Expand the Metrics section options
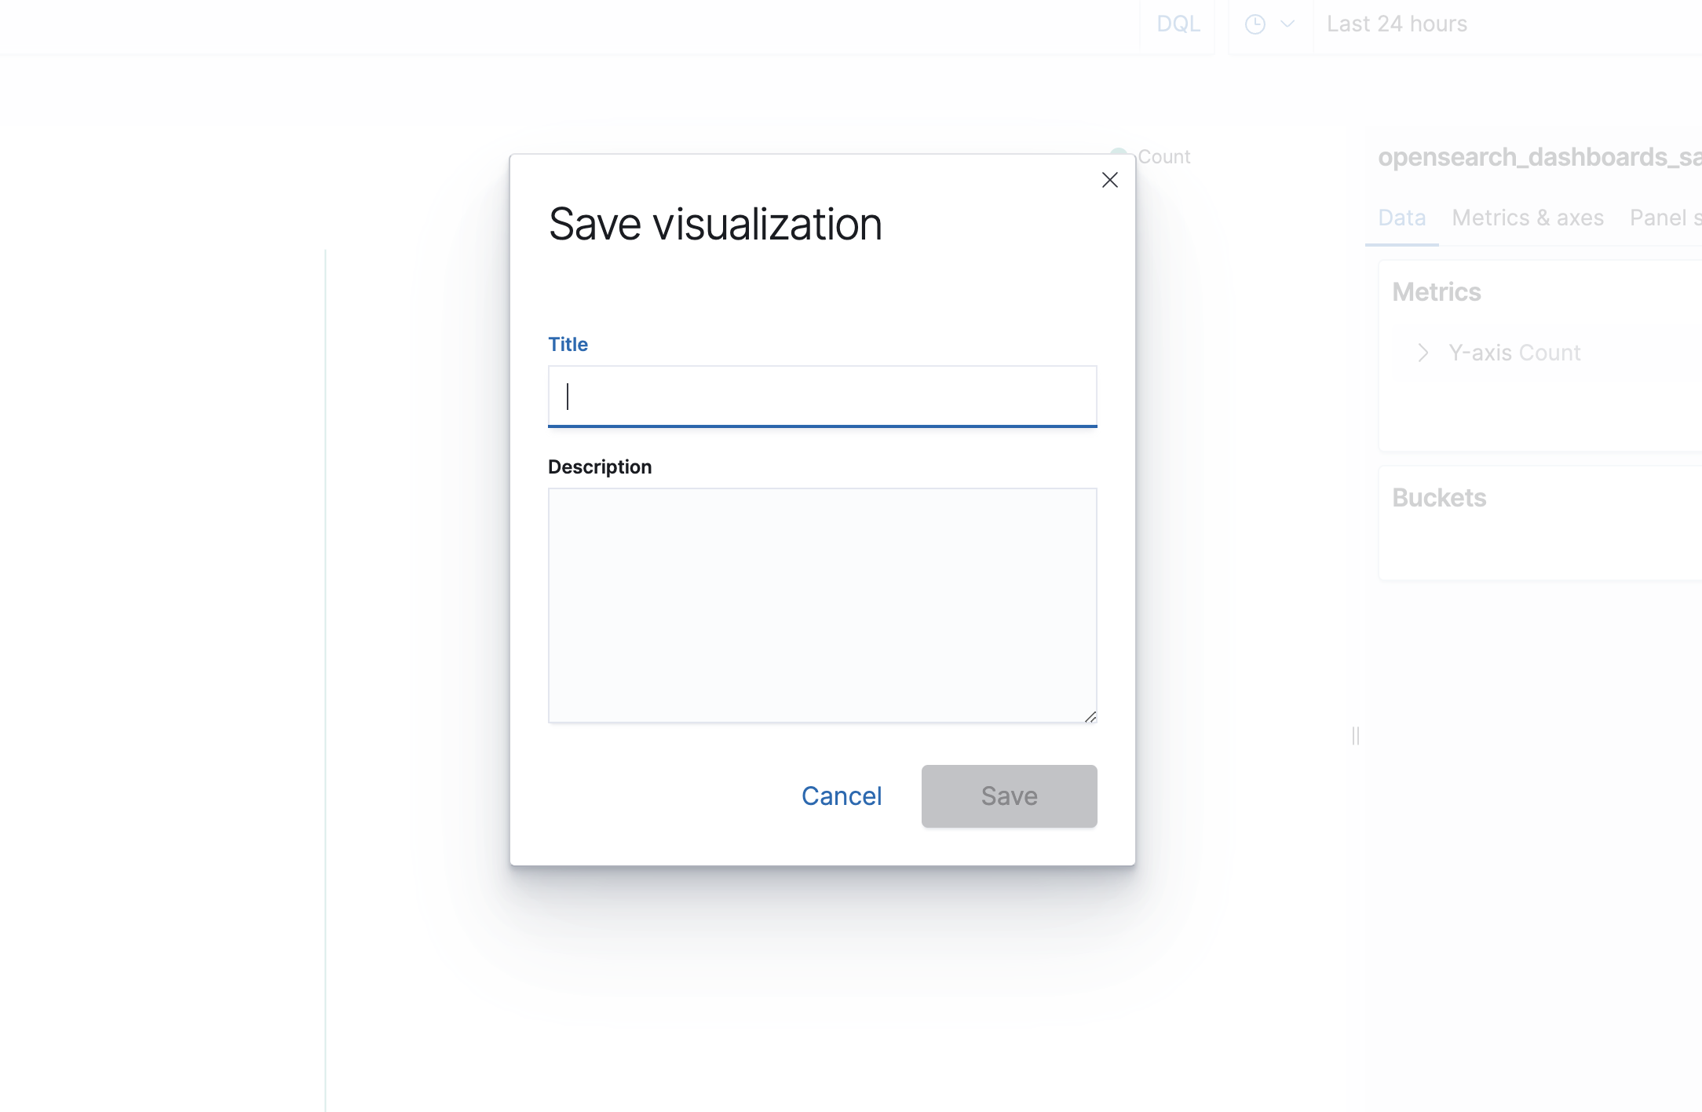 pyautogui.click(x=1437, y=291)
